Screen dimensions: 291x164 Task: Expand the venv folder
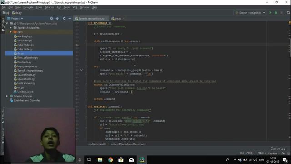11,32
